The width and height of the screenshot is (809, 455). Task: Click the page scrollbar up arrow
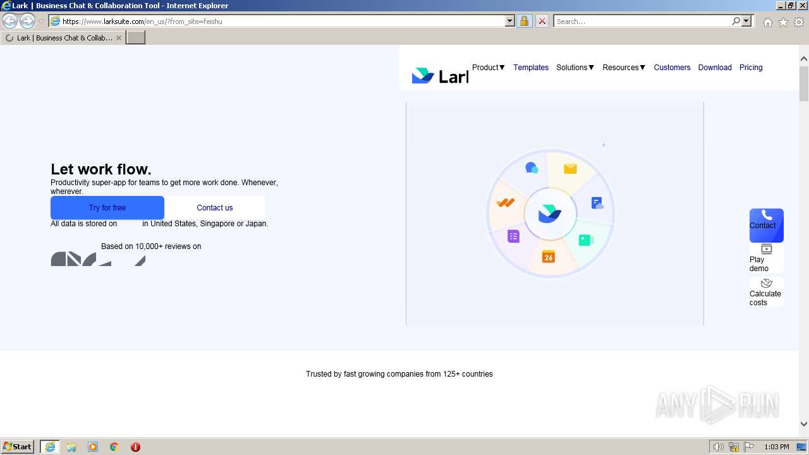(804, 59)
